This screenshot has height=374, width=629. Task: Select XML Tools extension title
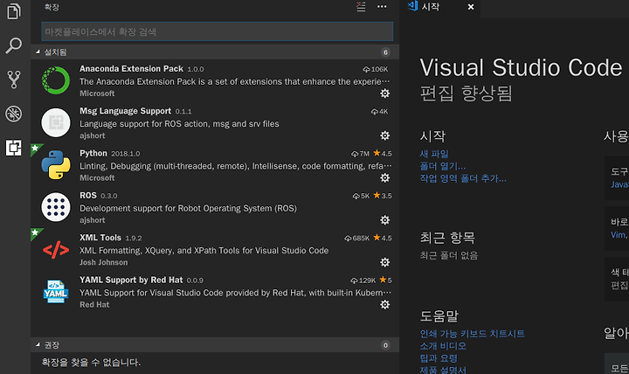tap(100, 238)
